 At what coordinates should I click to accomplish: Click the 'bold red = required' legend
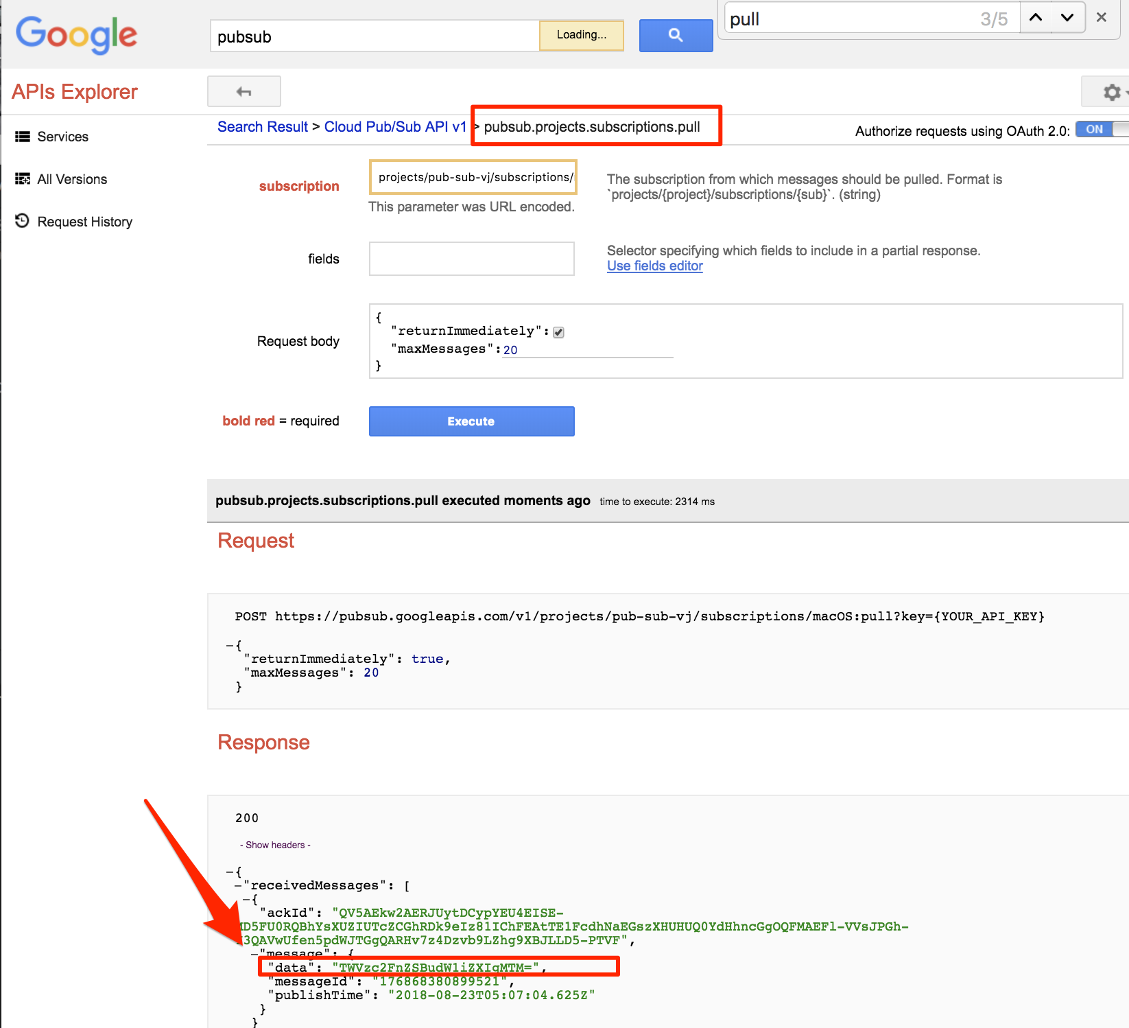coord(281,421)
